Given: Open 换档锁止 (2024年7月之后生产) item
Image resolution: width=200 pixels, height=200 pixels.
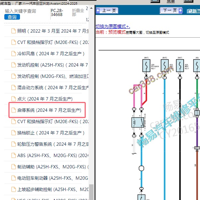Looking at the screenshot, I should (x=51, y=133).
